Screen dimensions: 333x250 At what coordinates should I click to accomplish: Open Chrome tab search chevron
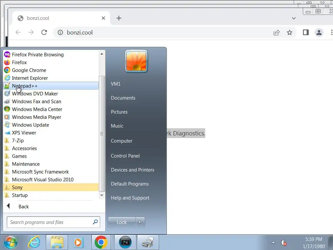coord(294,18)
